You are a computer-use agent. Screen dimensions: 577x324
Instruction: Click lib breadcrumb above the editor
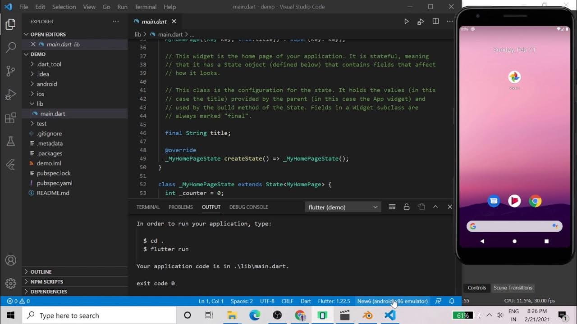coord(138,35)
